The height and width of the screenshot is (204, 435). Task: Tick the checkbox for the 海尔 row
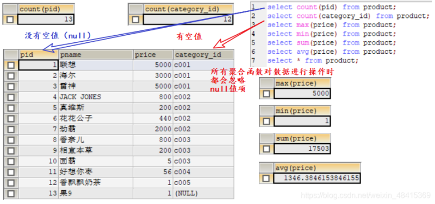(x=11, y=76)
